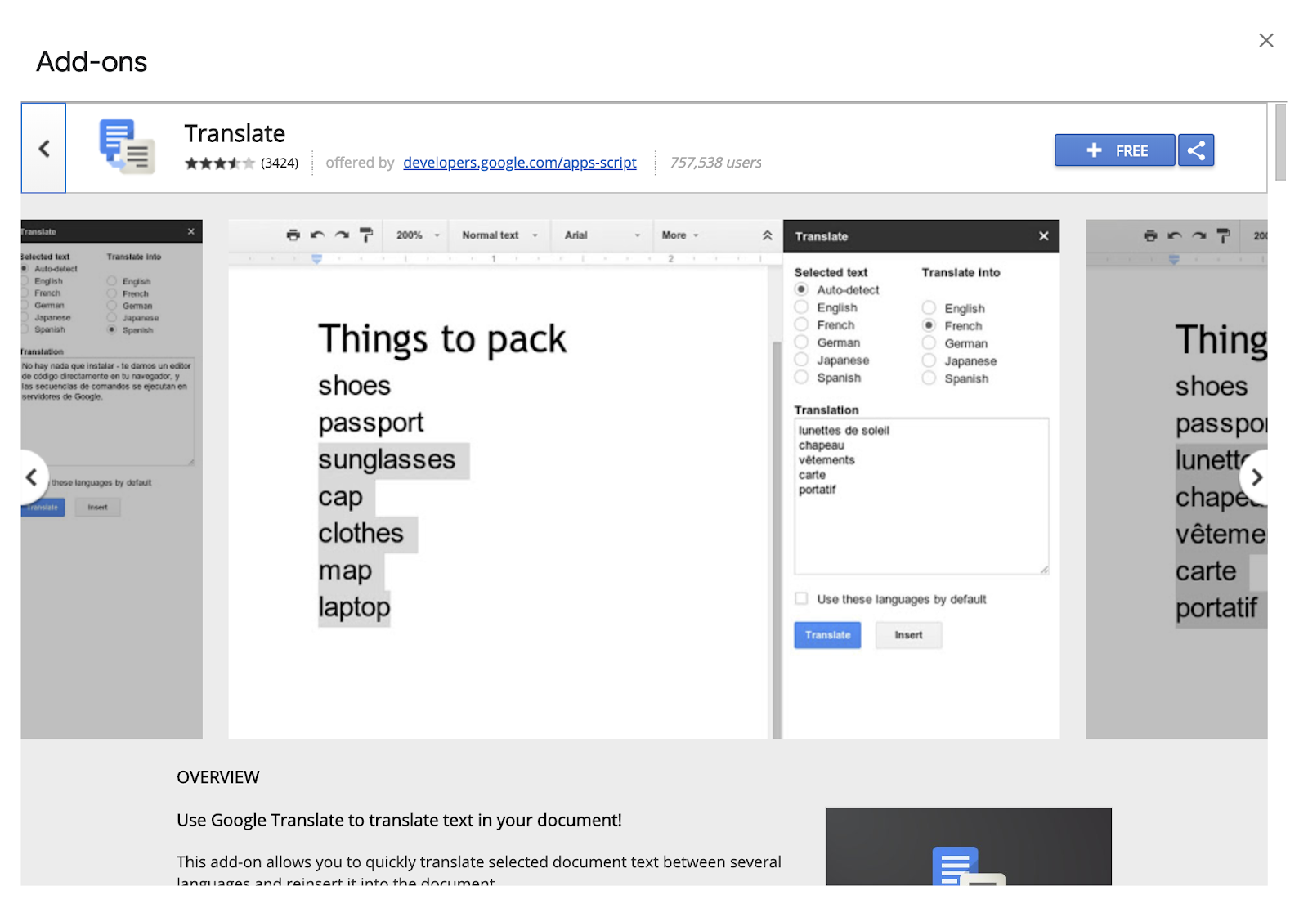Image resolution: width=1308 pixels, height=913 pixels.
Task: Open the Arial font dropdown
Action: point(602,235)
